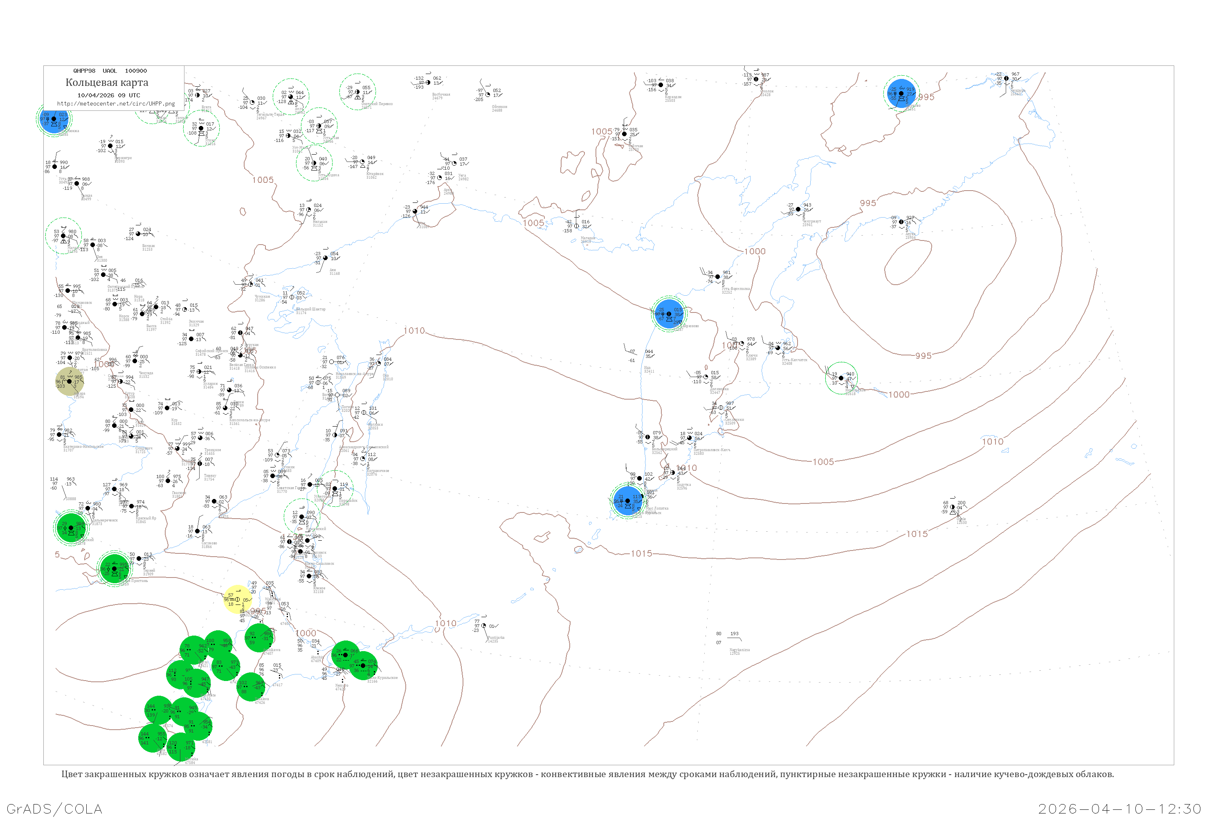Viewport: 1227px width, 818px height.
Task: Click the olive-khaki filled station circle
Action: 70,381
